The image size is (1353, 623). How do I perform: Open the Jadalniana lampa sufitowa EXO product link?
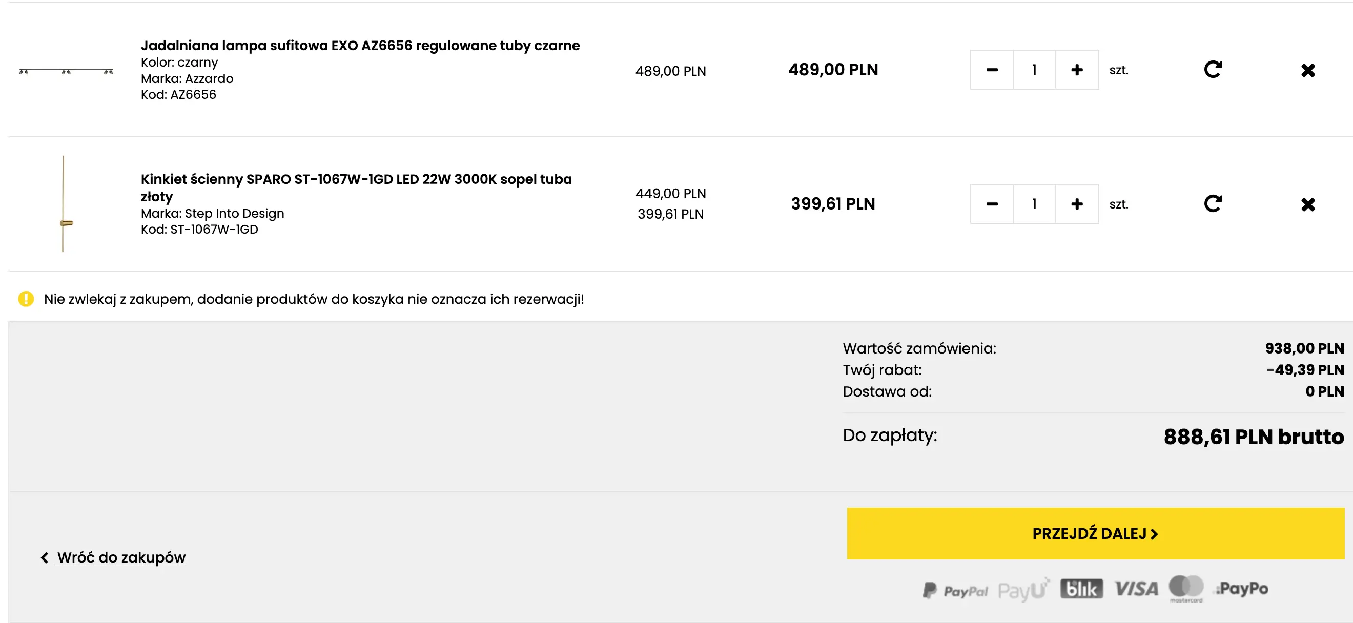tap(360, 46)
